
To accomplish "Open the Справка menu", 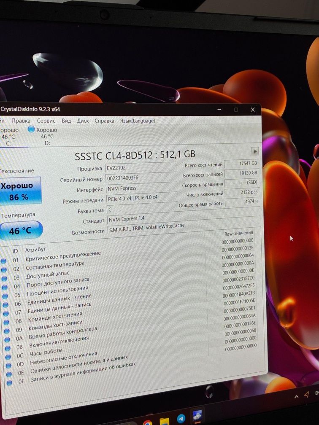I will coord(105,121).
